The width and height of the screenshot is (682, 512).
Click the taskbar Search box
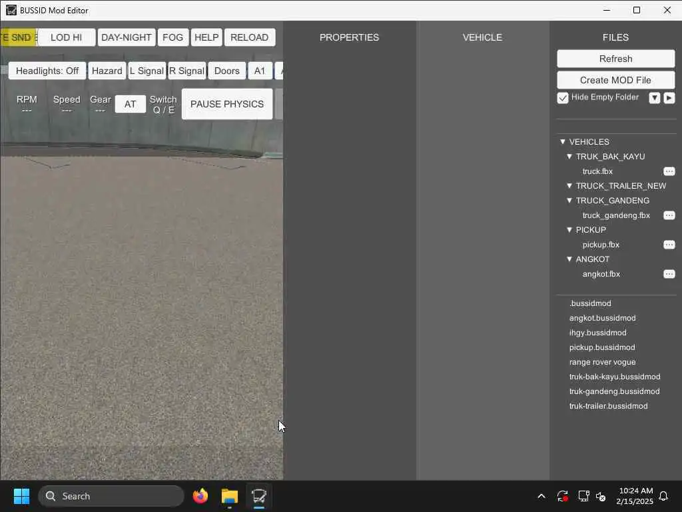coord(111,496)
